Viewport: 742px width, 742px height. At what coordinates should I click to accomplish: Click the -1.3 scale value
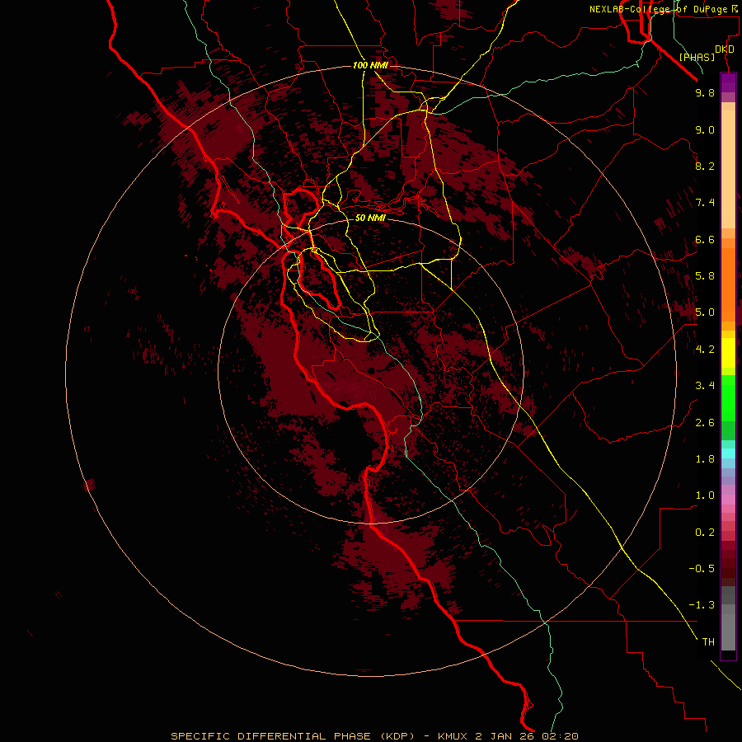[x=702, y=605]
